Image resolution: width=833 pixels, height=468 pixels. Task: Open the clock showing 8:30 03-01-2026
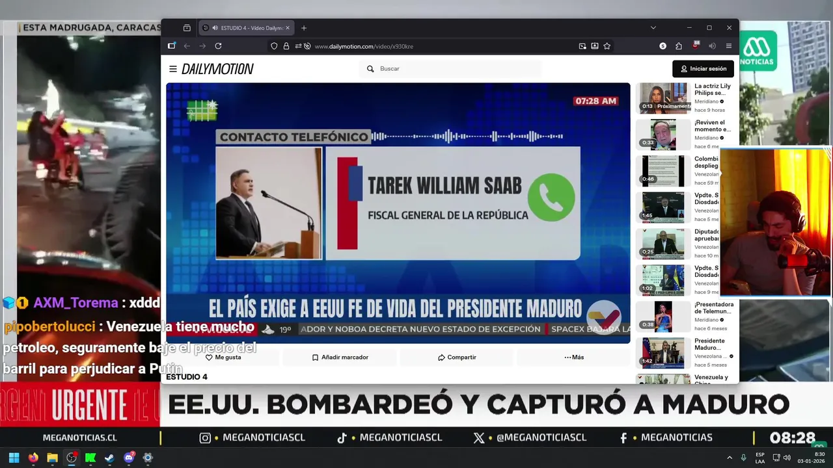[811, 458]
